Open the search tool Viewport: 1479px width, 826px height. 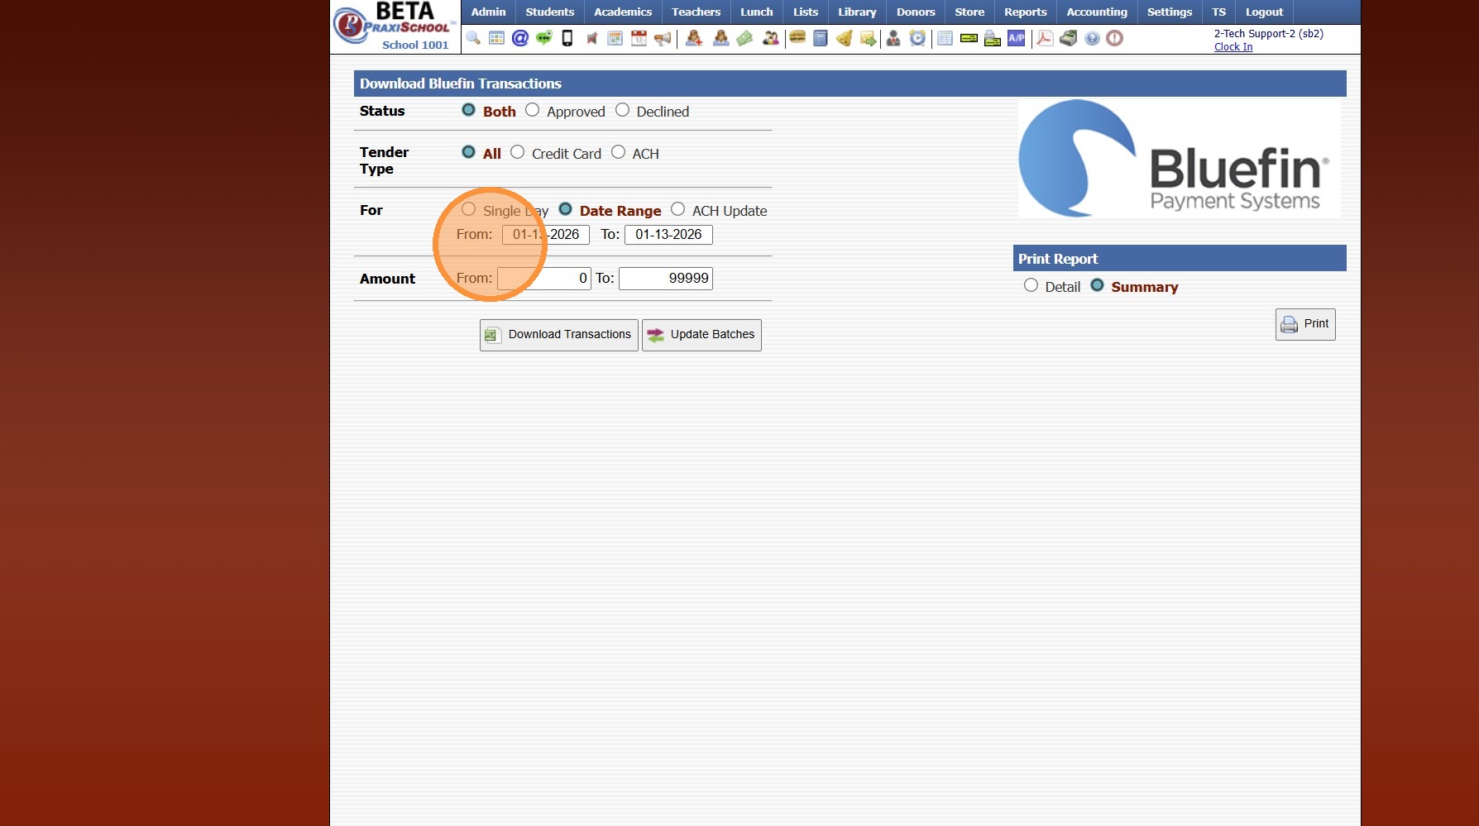tap(473, 38)
